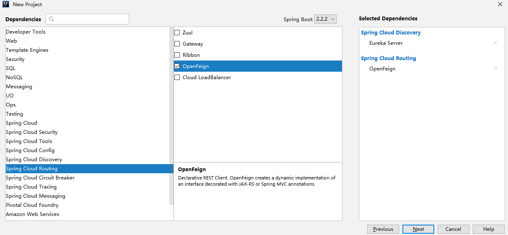Click the category list vertical scrollbar
This screenshot has height=235, width=508.
tap(171, 116)
